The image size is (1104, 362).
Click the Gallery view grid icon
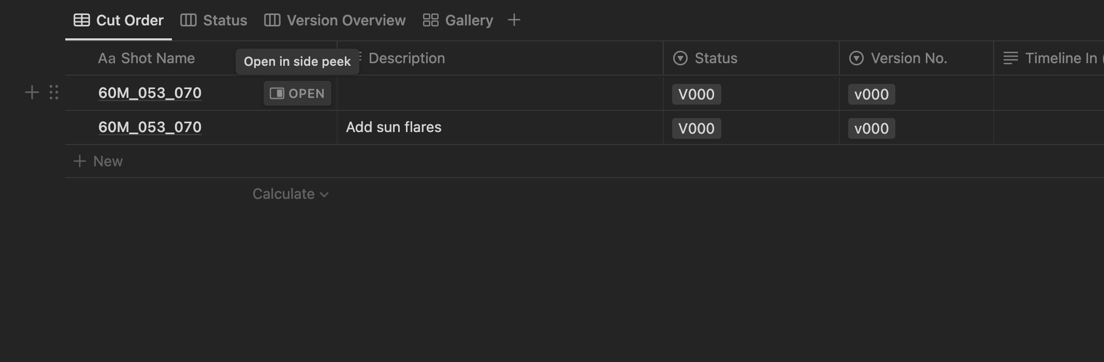click(430, 20)
